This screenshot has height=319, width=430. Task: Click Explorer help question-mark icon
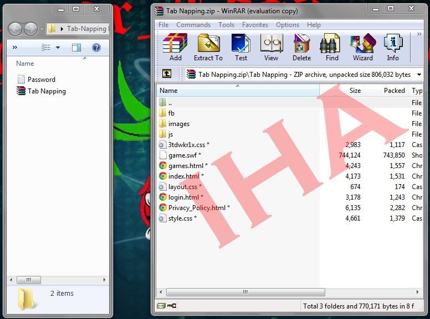[96, 48]
